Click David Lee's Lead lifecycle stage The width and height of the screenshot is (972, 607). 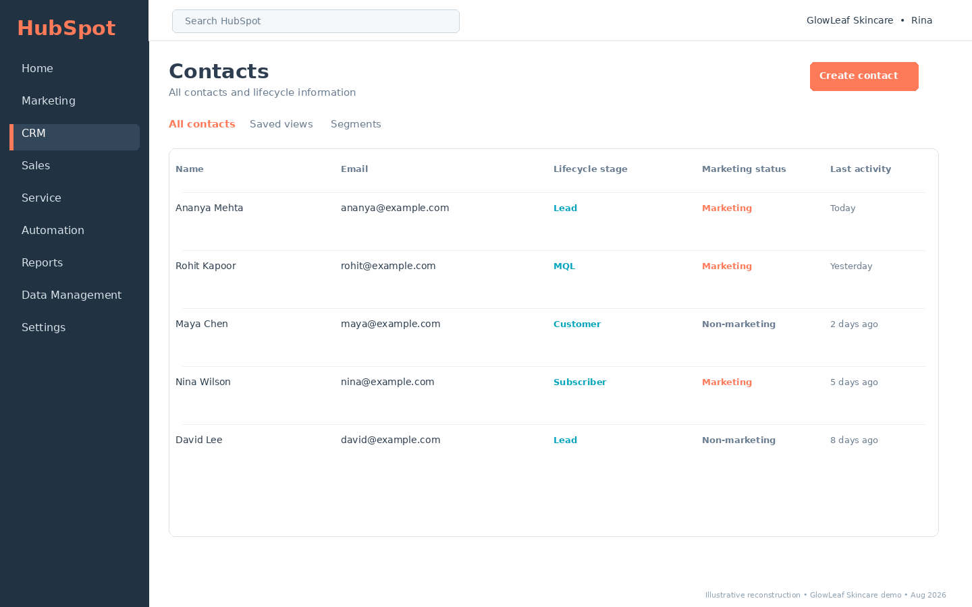(x=565, y=440)
